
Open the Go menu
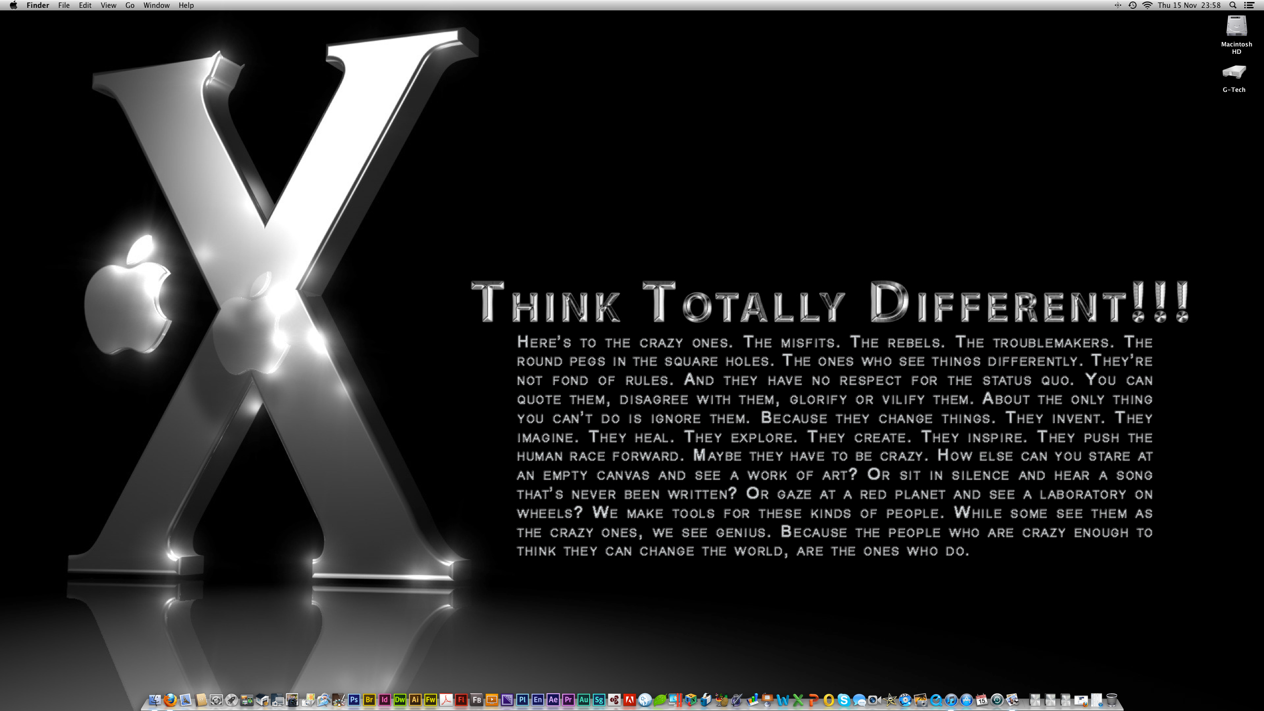tap(130, 5)
